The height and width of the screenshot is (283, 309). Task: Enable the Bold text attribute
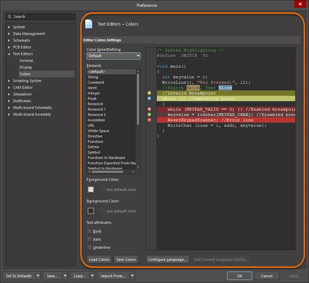89,231
